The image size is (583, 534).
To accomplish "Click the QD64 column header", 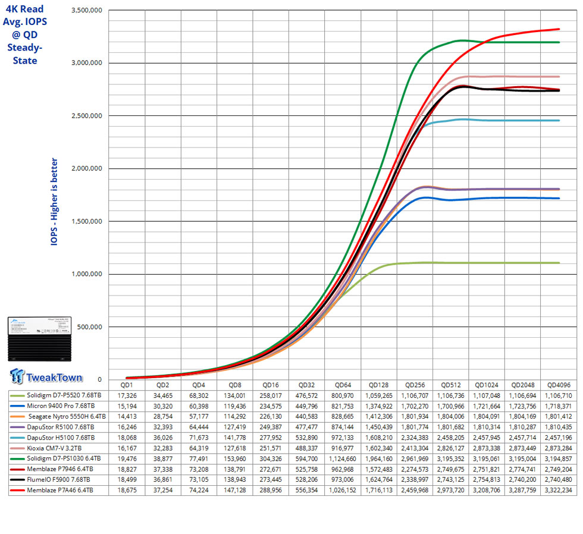I will [x=343, y=385].
